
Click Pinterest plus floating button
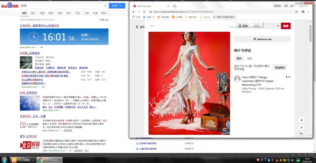click(301, 120)
